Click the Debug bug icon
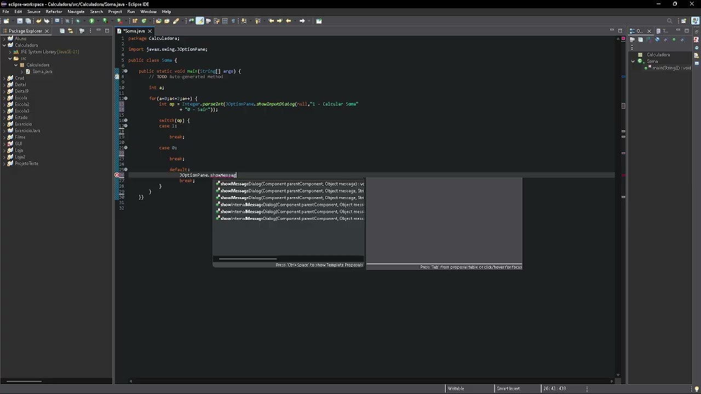Viewport: 701px width, 394px height. point(78,21)
